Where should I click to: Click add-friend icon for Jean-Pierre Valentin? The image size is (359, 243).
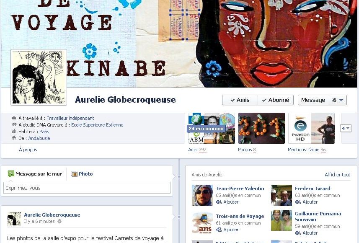point(219,202)
